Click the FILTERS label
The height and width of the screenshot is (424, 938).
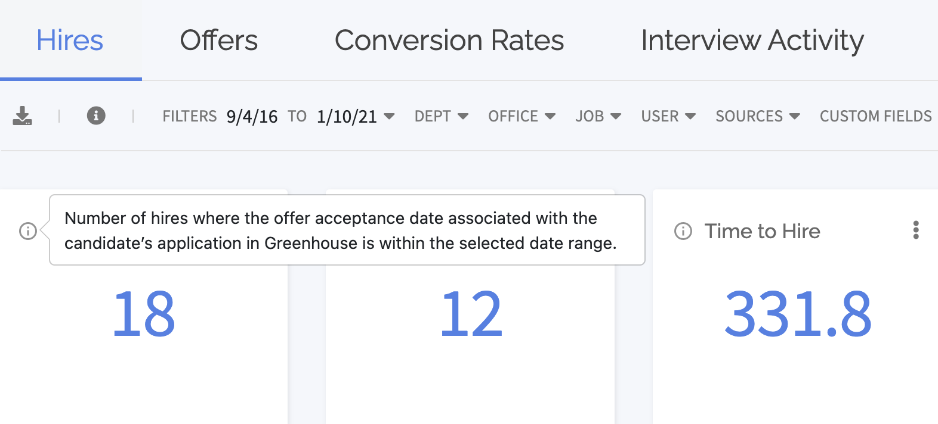(x=190, y=116)
